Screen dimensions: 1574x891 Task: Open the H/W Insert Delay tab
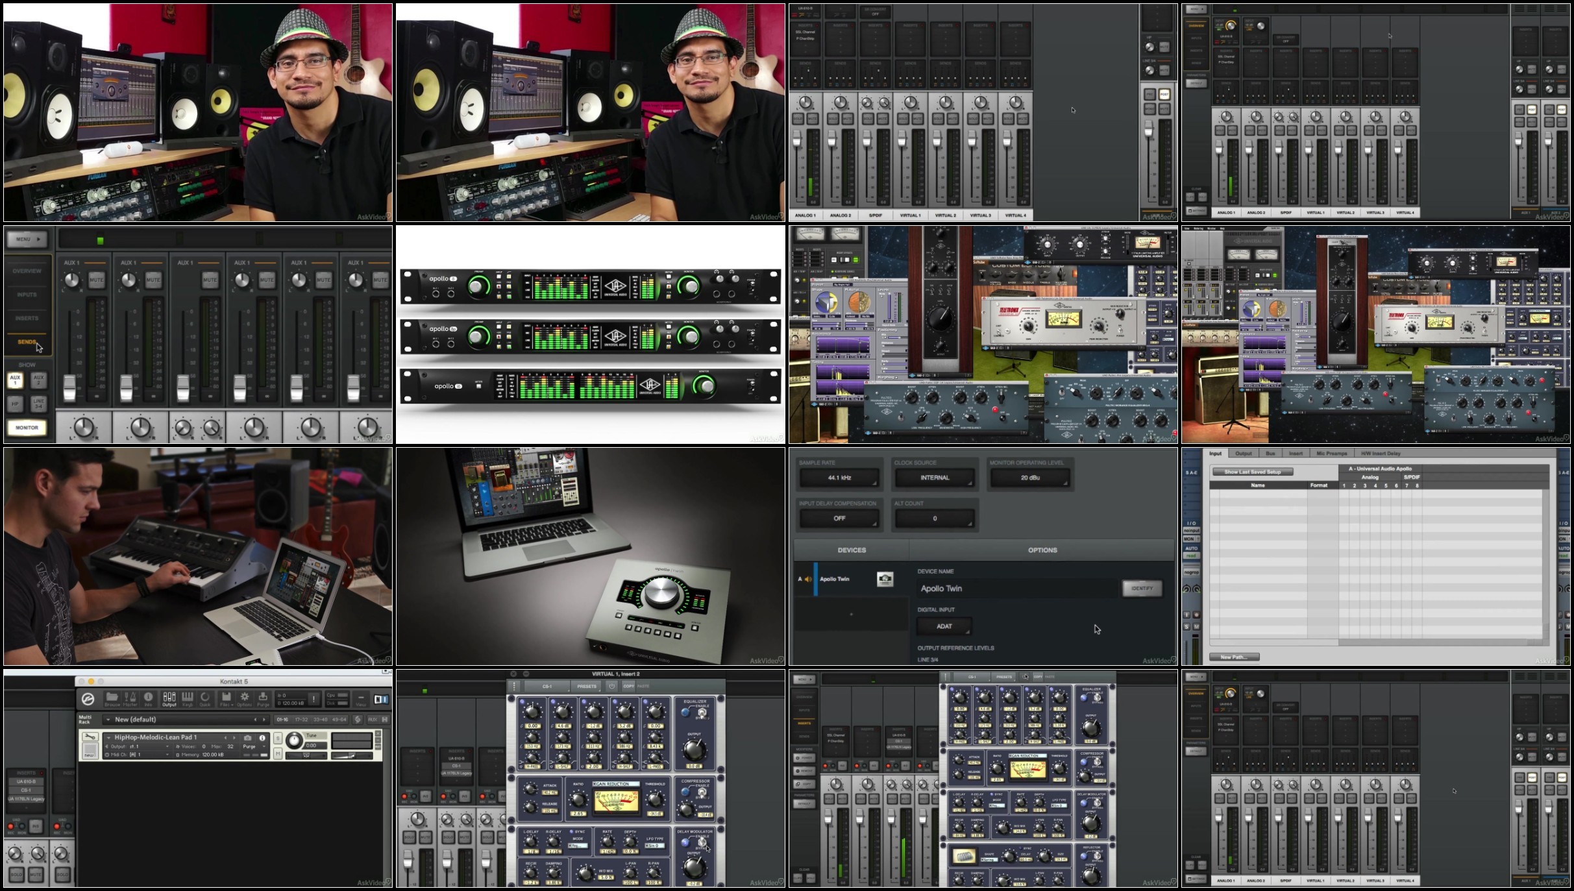pyautogui.click(x=1381, y=454)
